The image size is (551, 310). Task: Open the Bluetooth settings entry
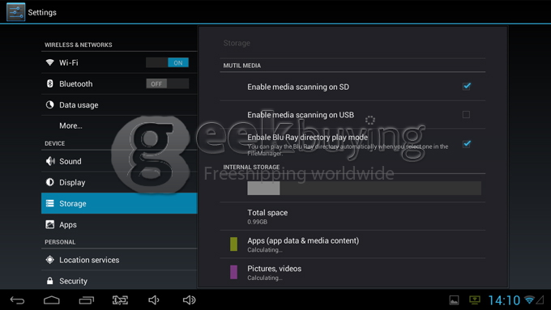point(119,84)
